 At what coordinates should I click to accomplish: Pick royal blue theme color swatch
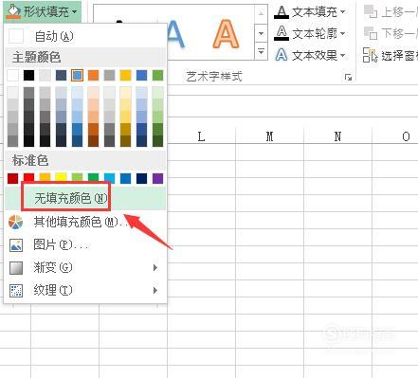[x=141, y=76]
